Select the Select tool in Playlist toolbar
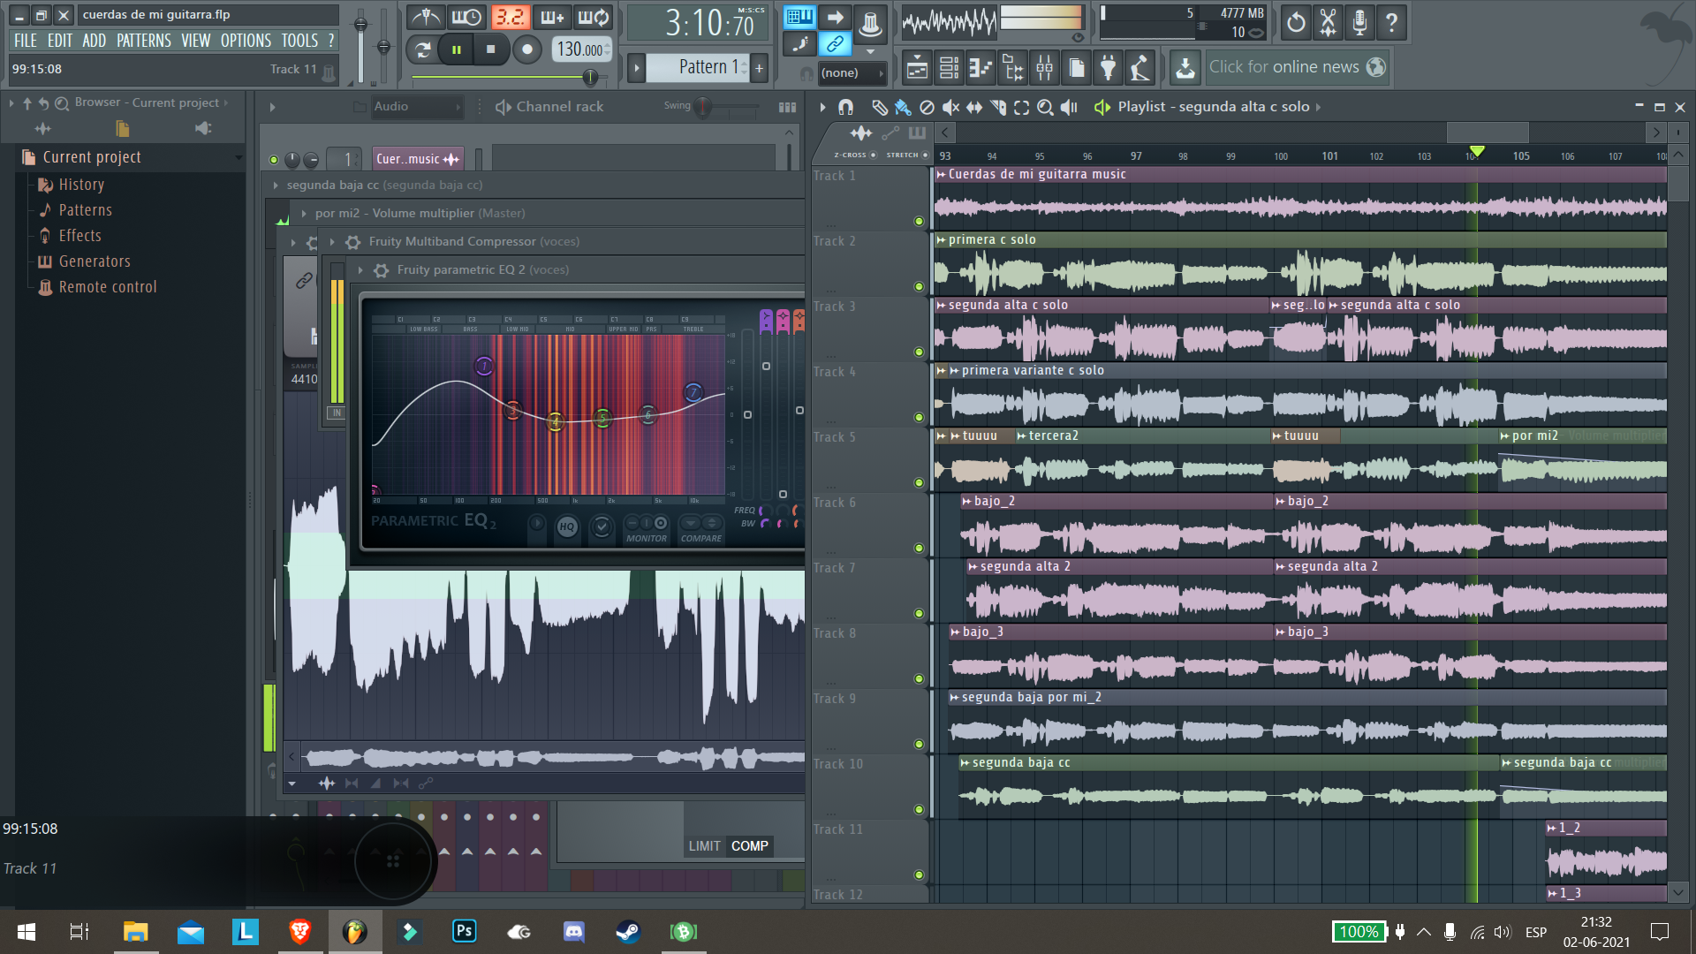 coord(1022,107)
